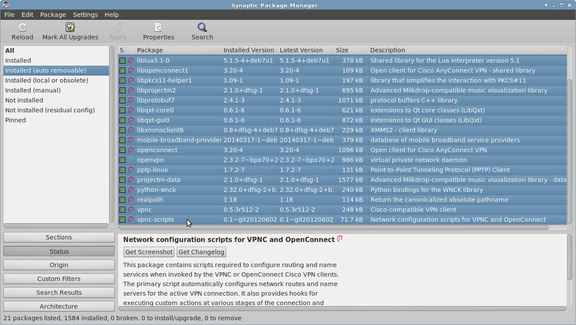Screen dimensions: 576x325
Task: Open the Help menu
Action: (x=112, y=15)
